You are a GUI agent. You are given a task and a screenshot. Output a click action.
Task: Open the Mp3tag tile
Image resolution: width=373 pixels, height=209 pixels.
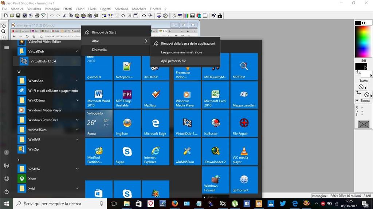(x=156, y=95)
